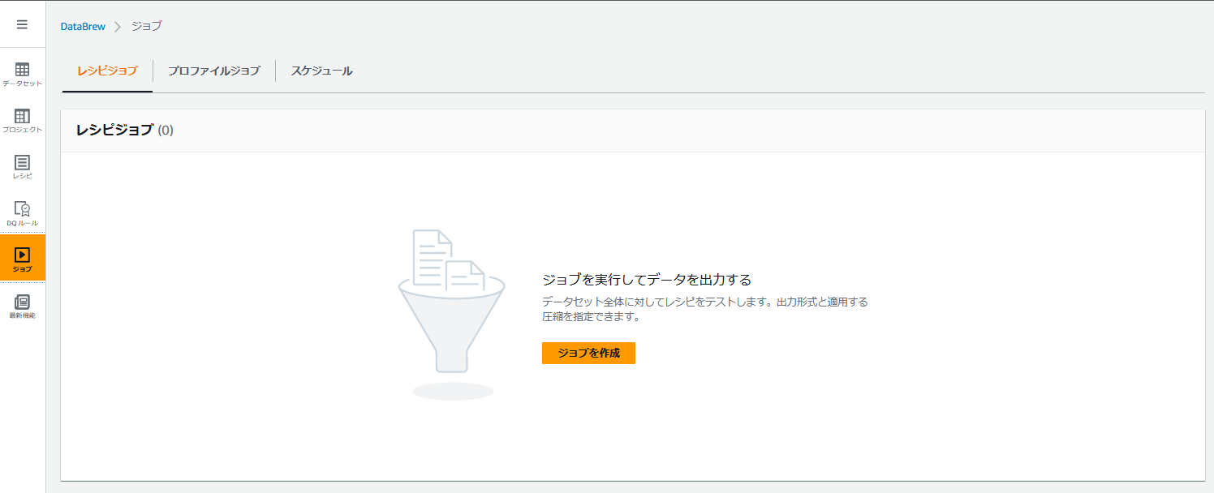1214x493 pixels.
Task: Open データセット from the sidebar
Action: pos(22,73)
